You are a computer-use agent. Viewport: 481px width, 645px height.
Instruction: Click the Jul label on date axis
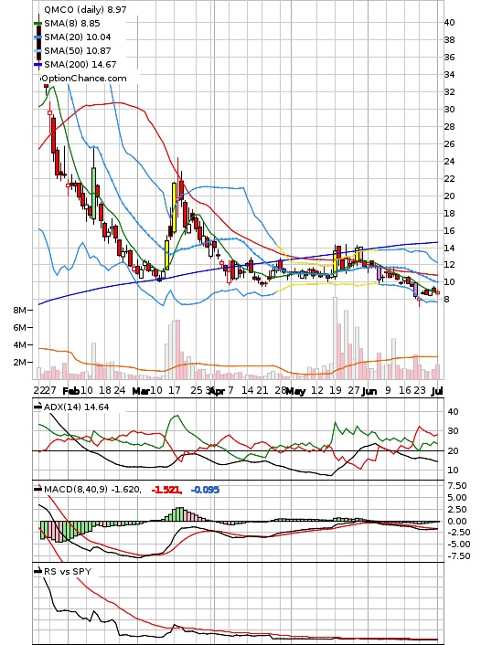coord(437,390)
